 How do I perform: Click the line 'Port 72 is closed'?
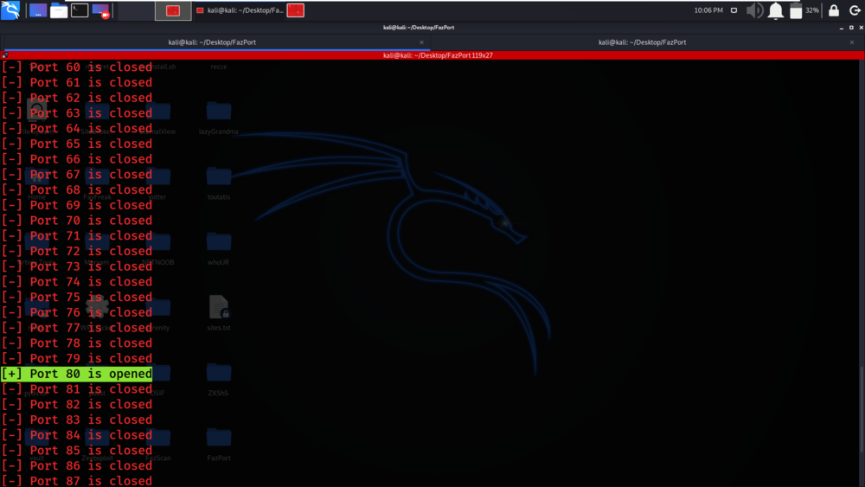(x=77, y=251)
